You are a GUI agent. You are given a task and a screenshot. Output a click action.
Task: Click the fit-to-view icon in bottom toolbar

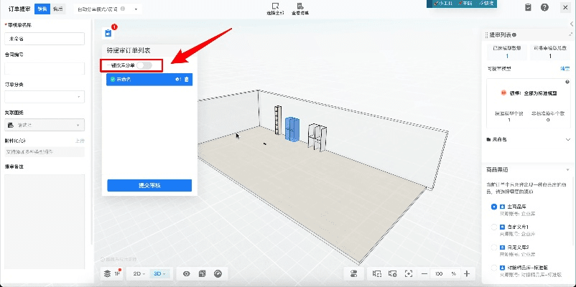click(x=408, y=273)
